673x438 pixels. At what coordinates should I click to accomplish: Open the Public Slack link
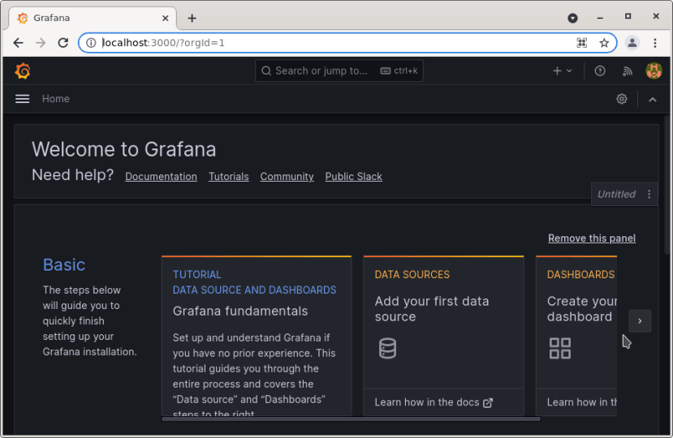(353, 177)
